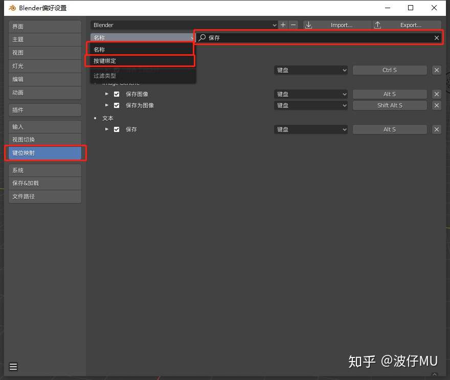
Task: Open the 系统 preferences tab
Action: [45, 170]
